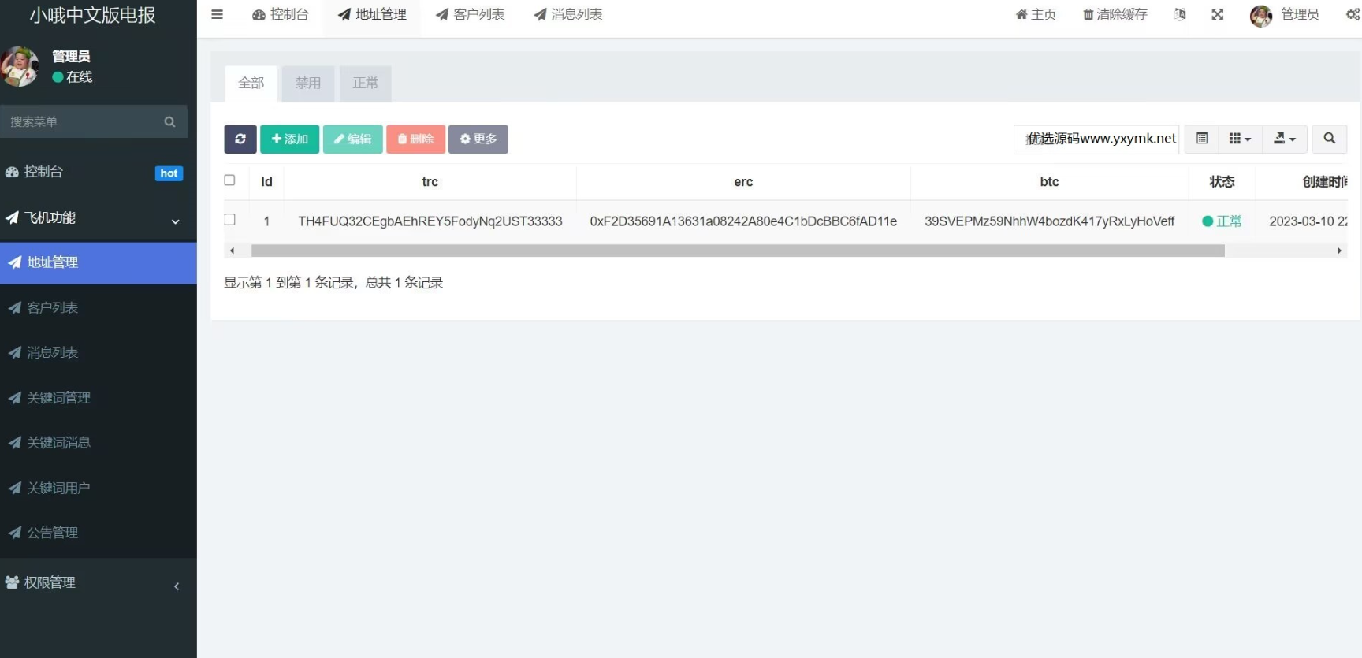Open the columns visibility dropdown
This screenshot has width=1362, height=658.
[1241, 139]
